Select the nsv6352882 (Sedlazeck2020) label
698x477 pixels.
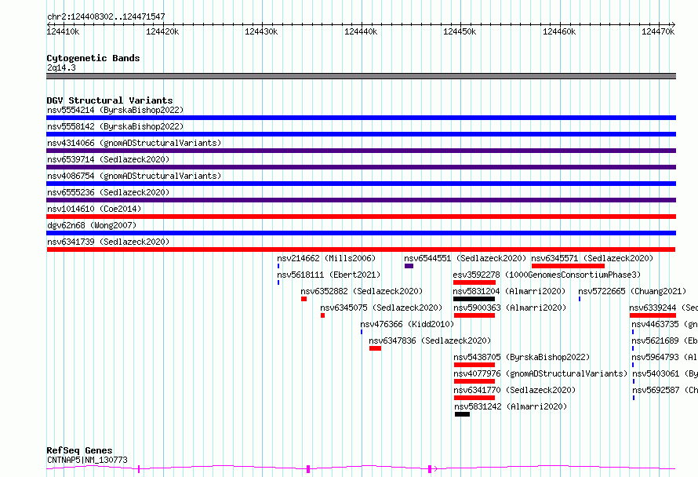point(362,291)
